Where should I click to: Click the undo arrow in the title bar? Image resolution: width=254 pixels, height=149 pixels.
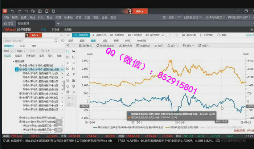click(12, 12)
